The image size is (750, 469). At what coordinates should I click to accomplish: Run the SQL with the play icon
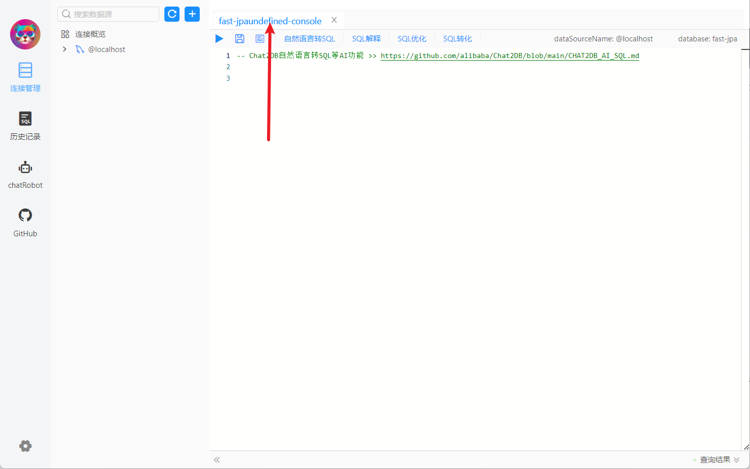[219, 38]
